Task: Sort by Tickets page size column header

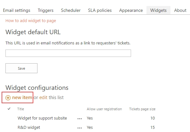Action: 142,109
